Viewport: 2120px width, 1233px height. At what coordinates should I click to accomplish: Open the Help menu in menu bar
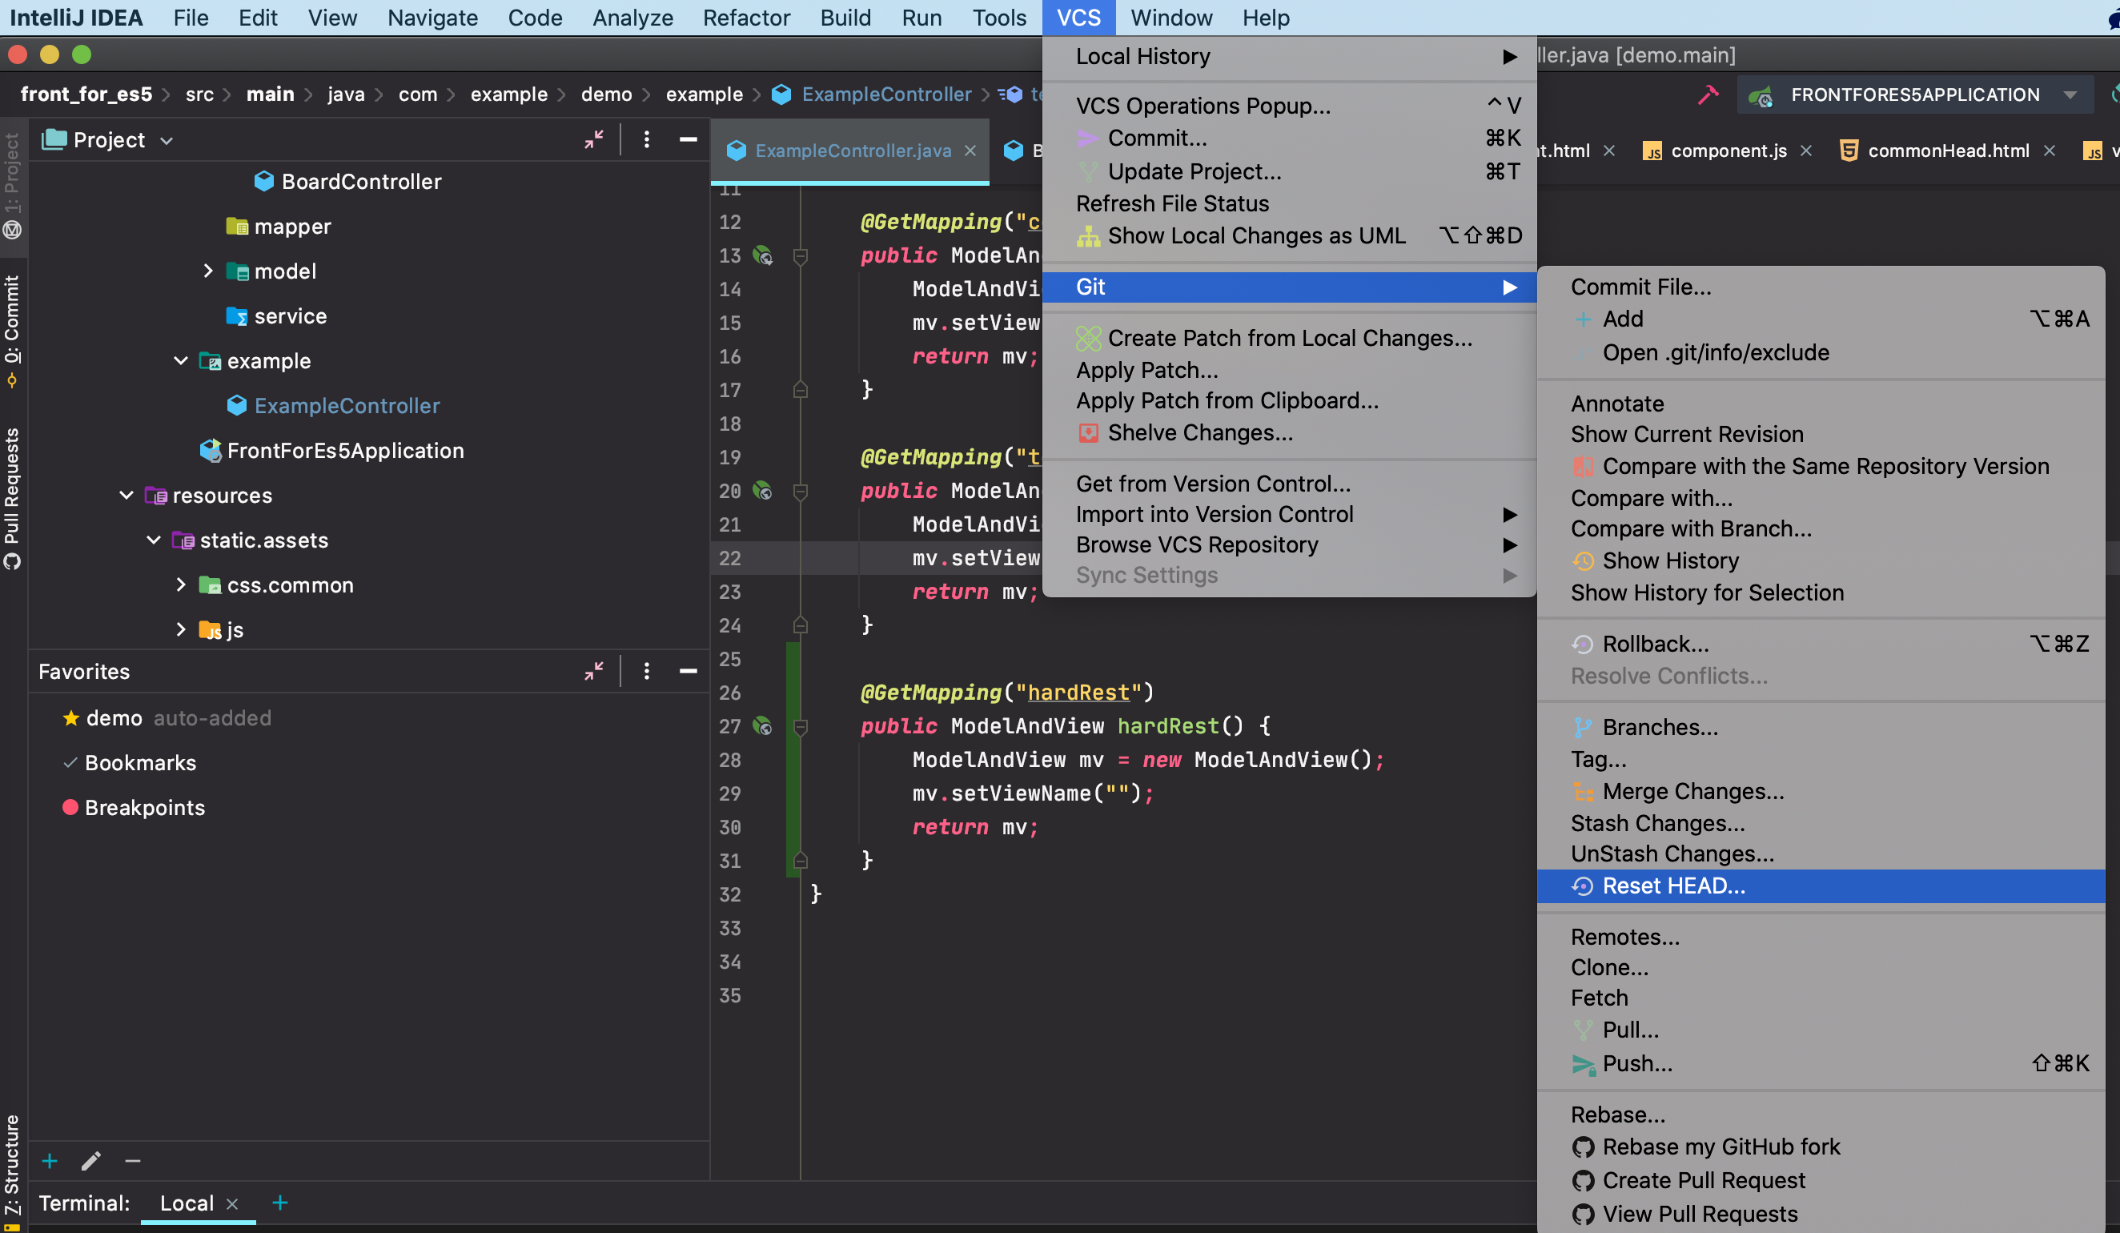click(x=1265, y=18)
